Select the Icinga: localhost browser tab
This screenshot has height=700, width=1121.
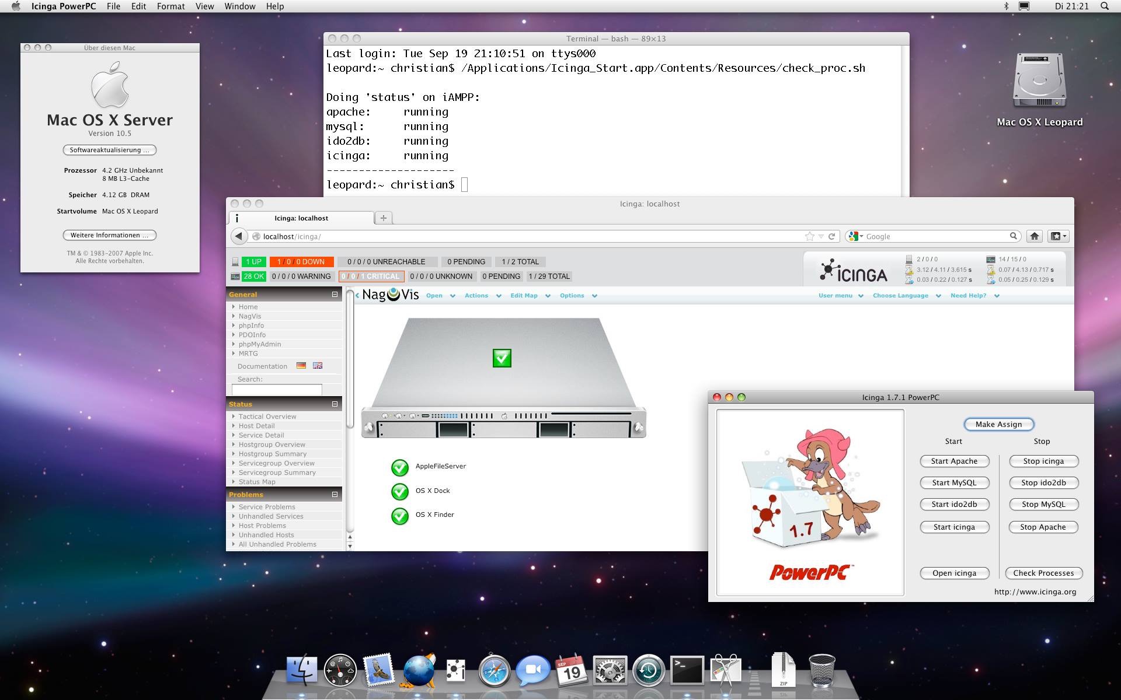tap(301, 218)
